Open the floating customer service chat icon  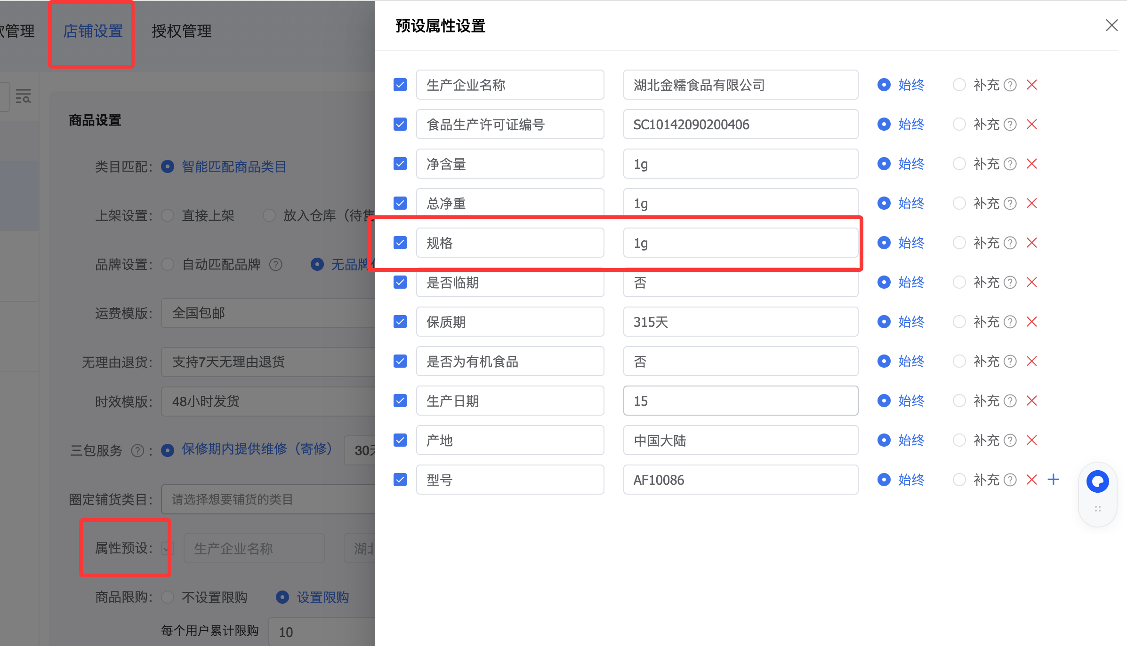[x=1097, y=482]
